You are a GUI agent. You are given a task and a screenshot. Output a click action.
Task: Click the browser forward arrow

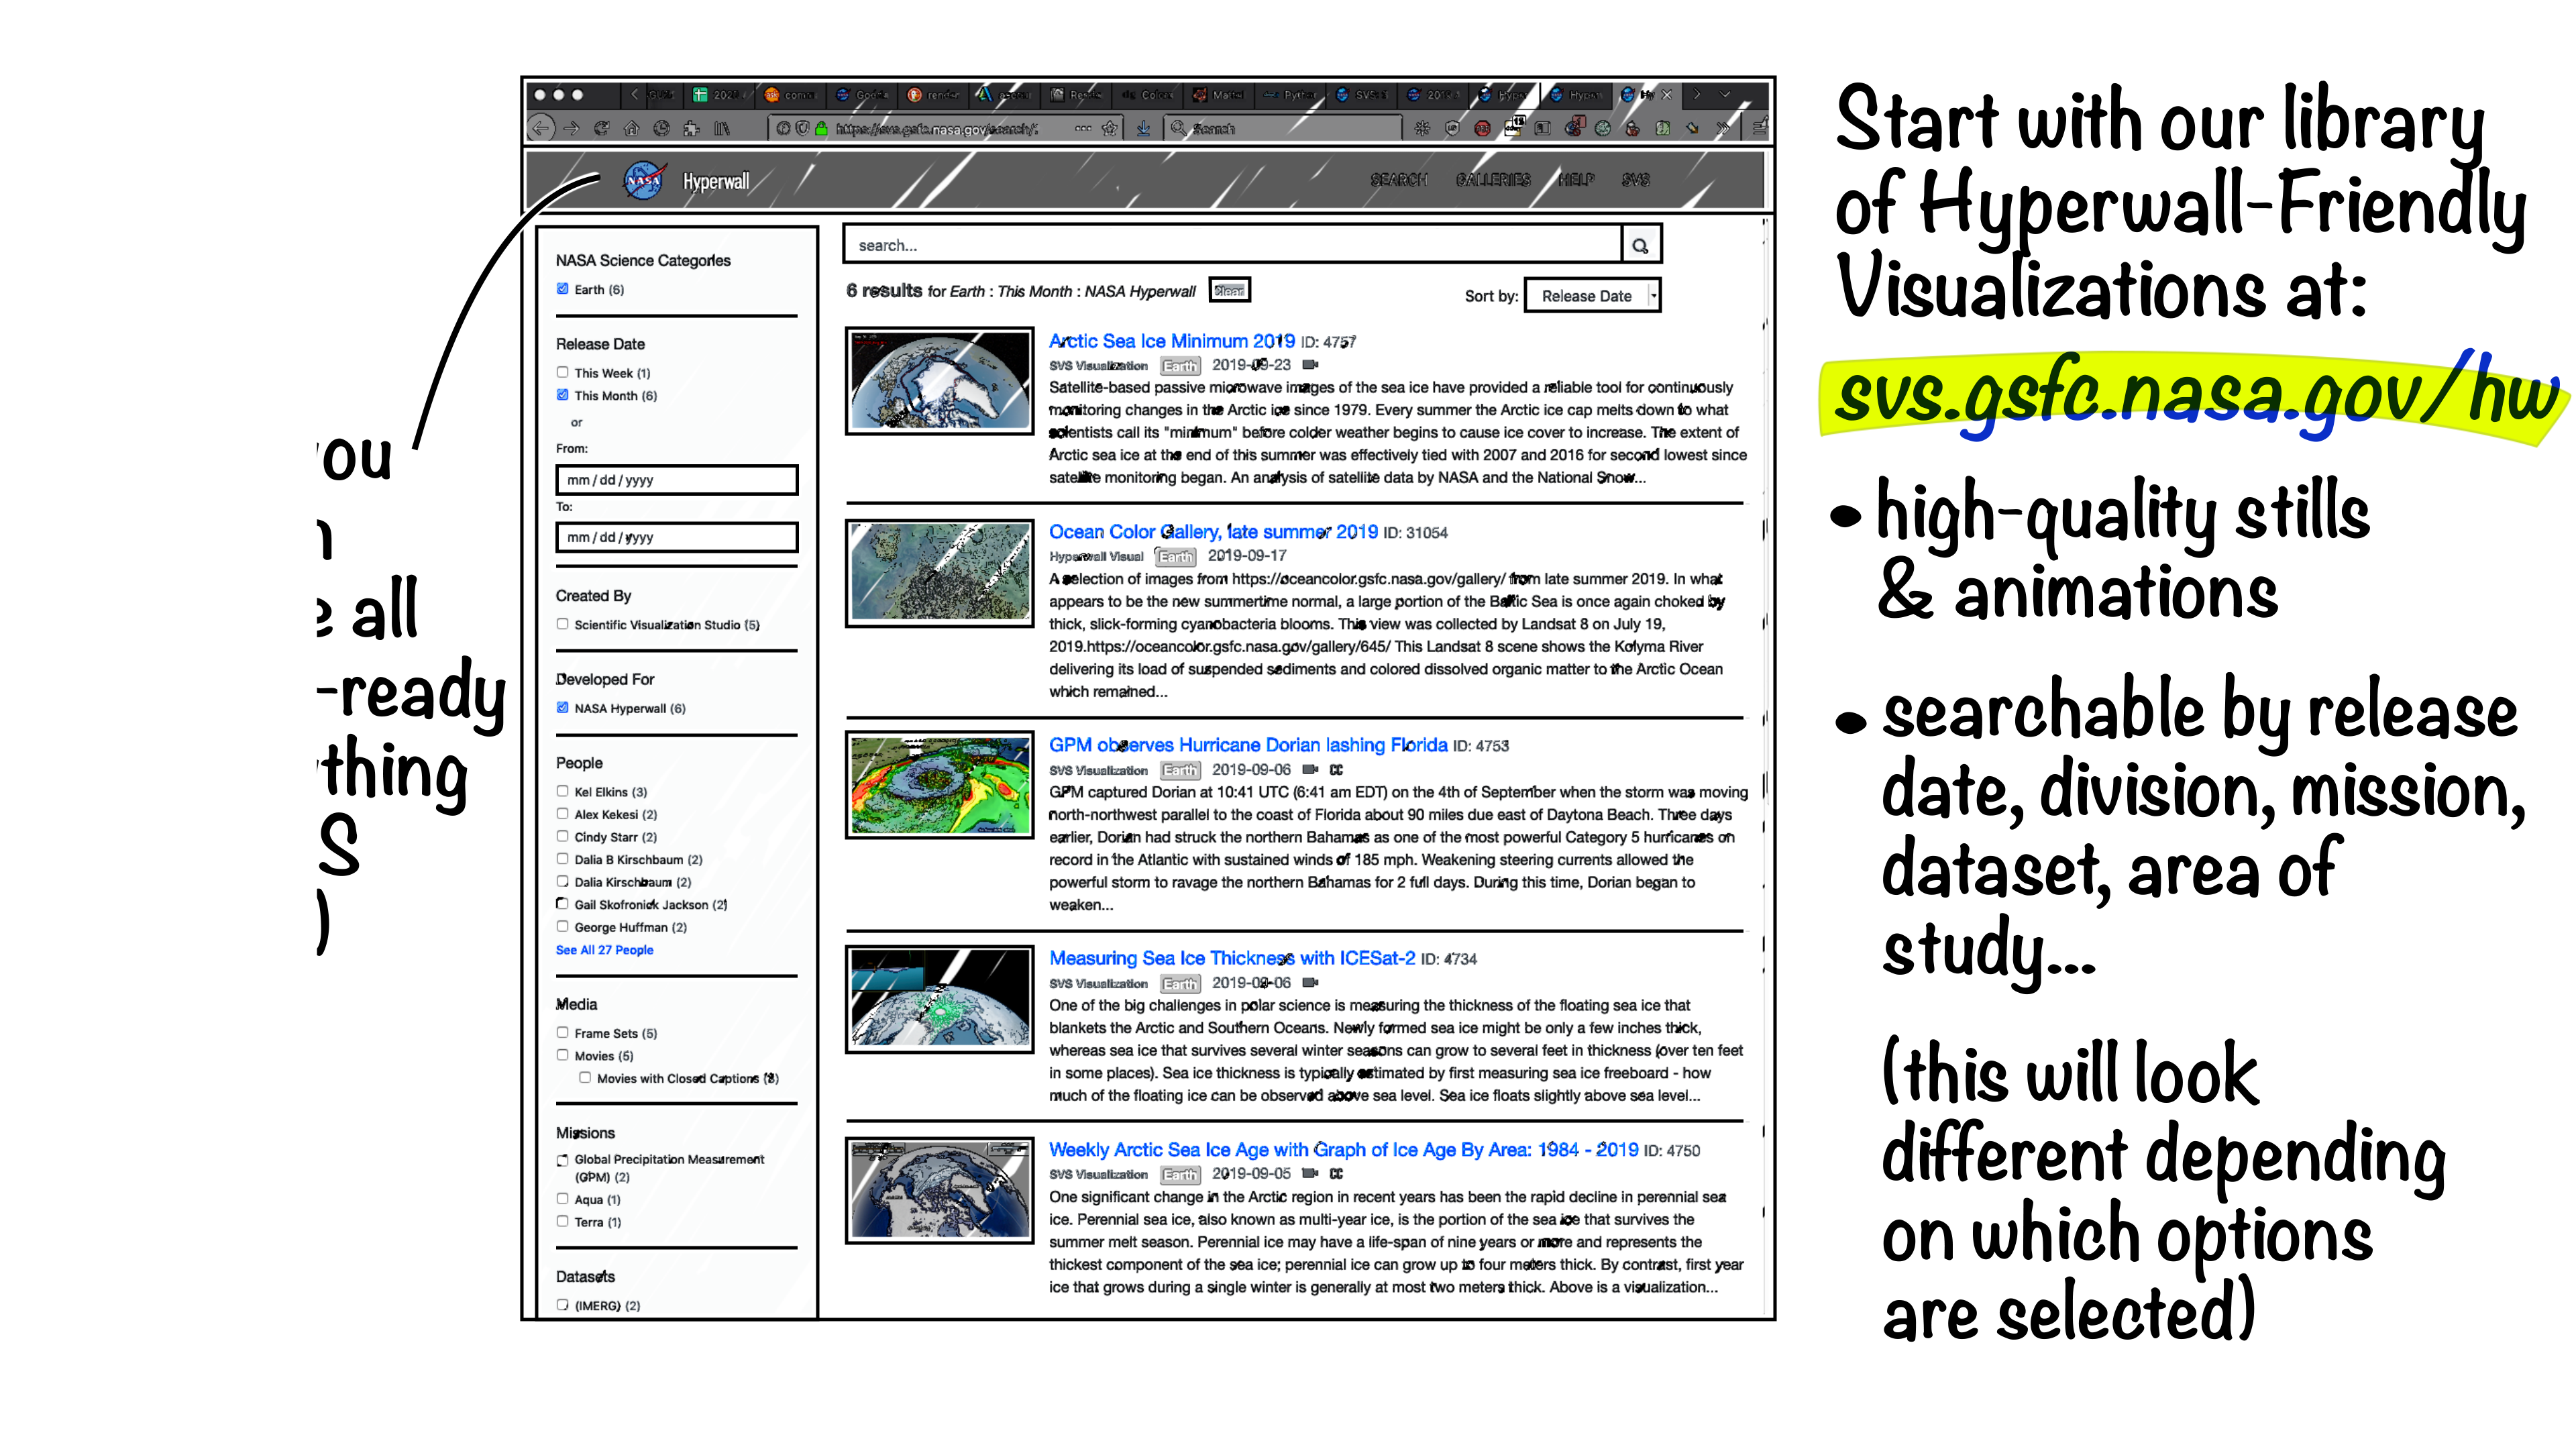(x=572, y=128)
